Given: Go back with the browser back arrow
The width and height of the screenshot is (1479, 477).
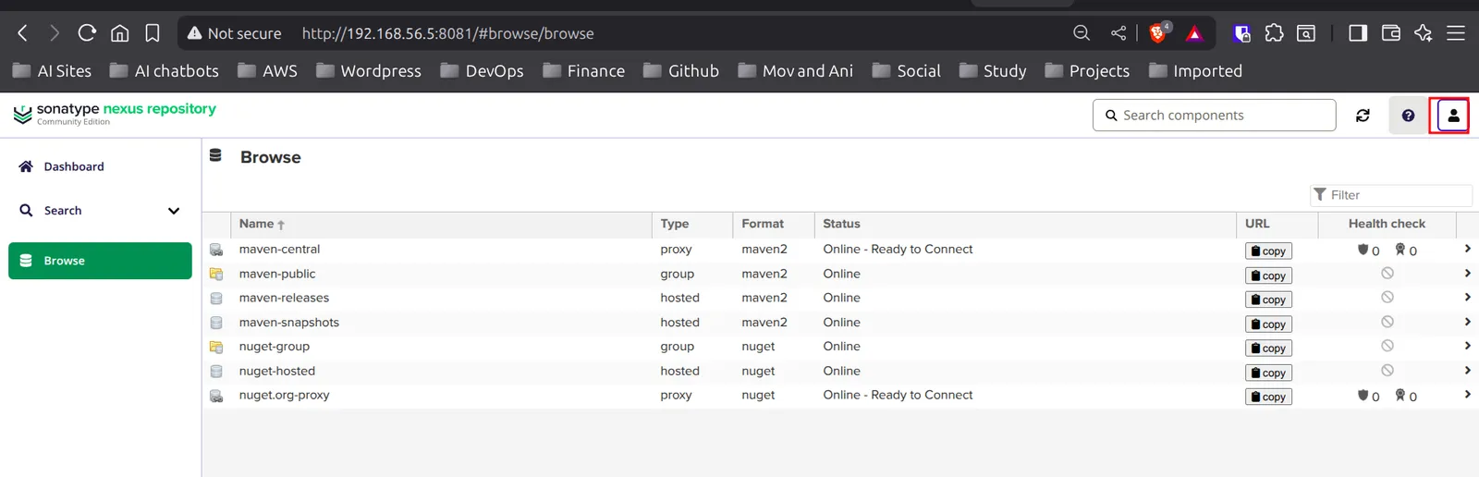Looking at the screenshot, I should pos(23,33).
